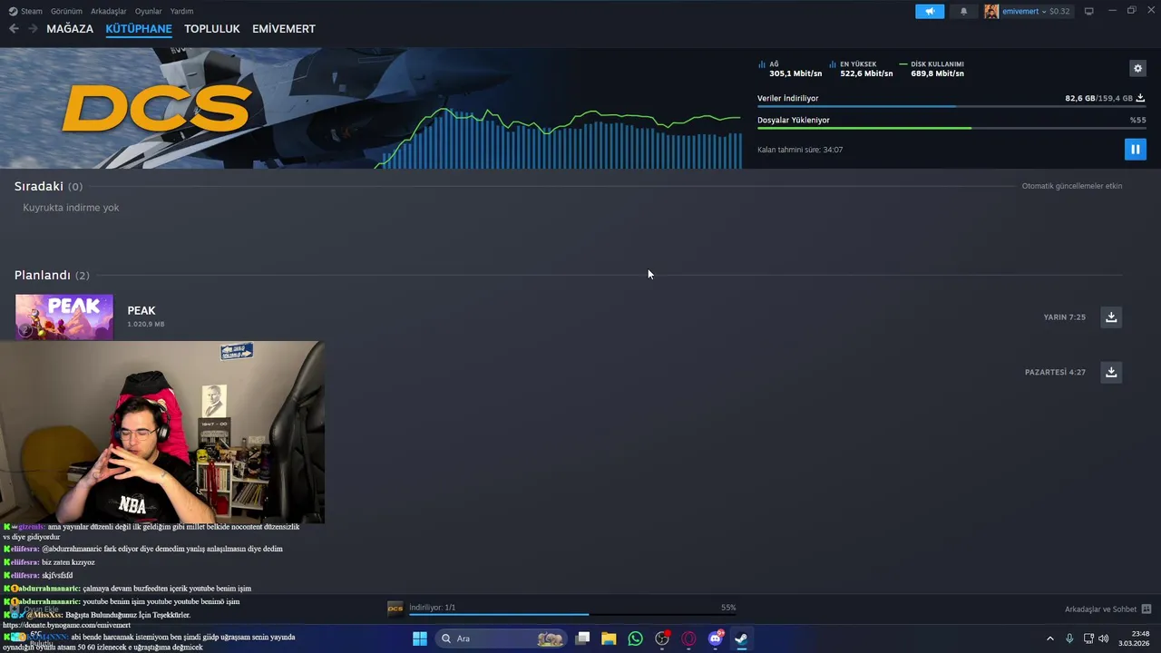Image resolution: width=1161 pixels, height=653 pixels.
Task: Open OBS Studio from the taskbar
Action: (x=662, y=638)
